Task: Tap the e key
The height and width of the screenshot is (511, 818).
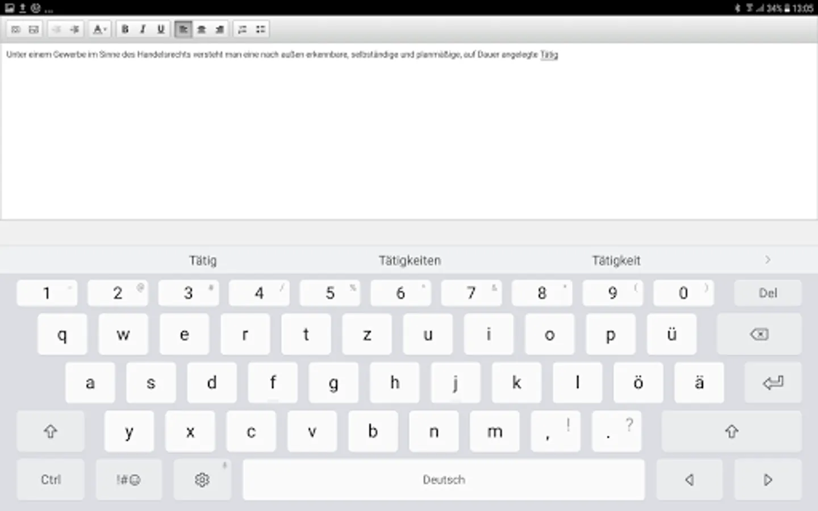Action: tap(184, 334)
